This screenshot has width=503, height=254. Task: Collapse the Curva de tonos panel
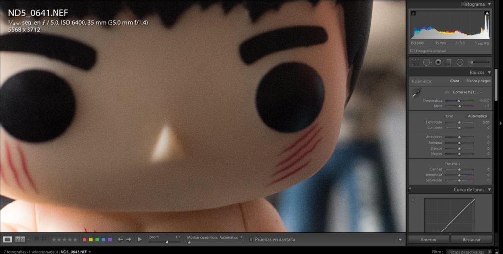(489, 190)
